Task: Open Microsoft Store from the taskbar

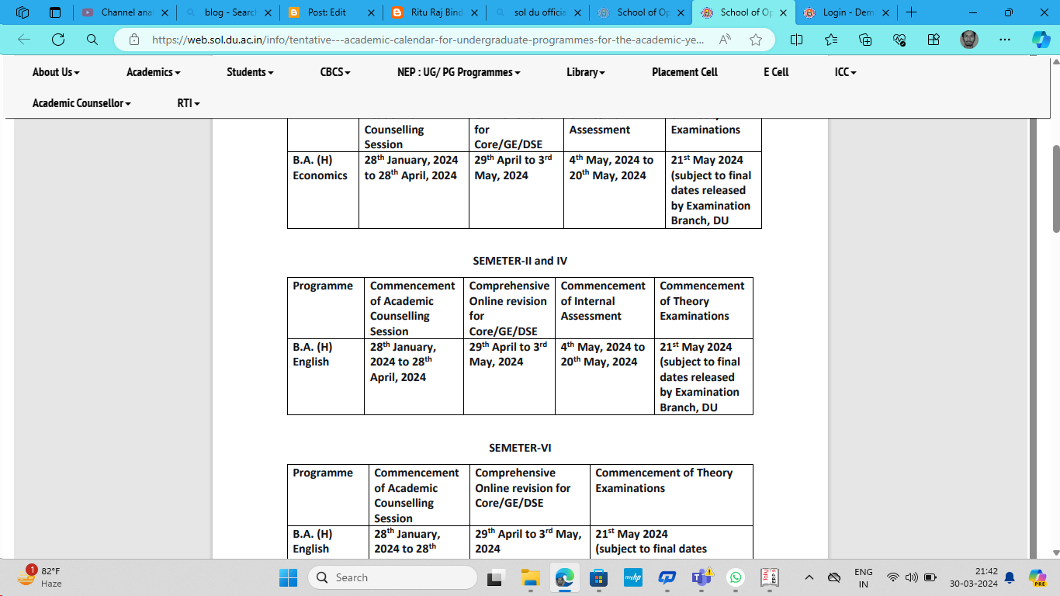Action: pos(598,577)
